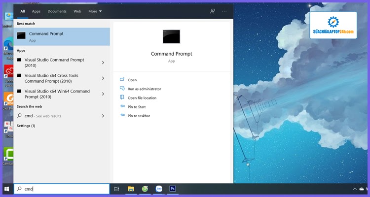Switch to the Apps tab
The image size is (370, 197).
(36, 11)
